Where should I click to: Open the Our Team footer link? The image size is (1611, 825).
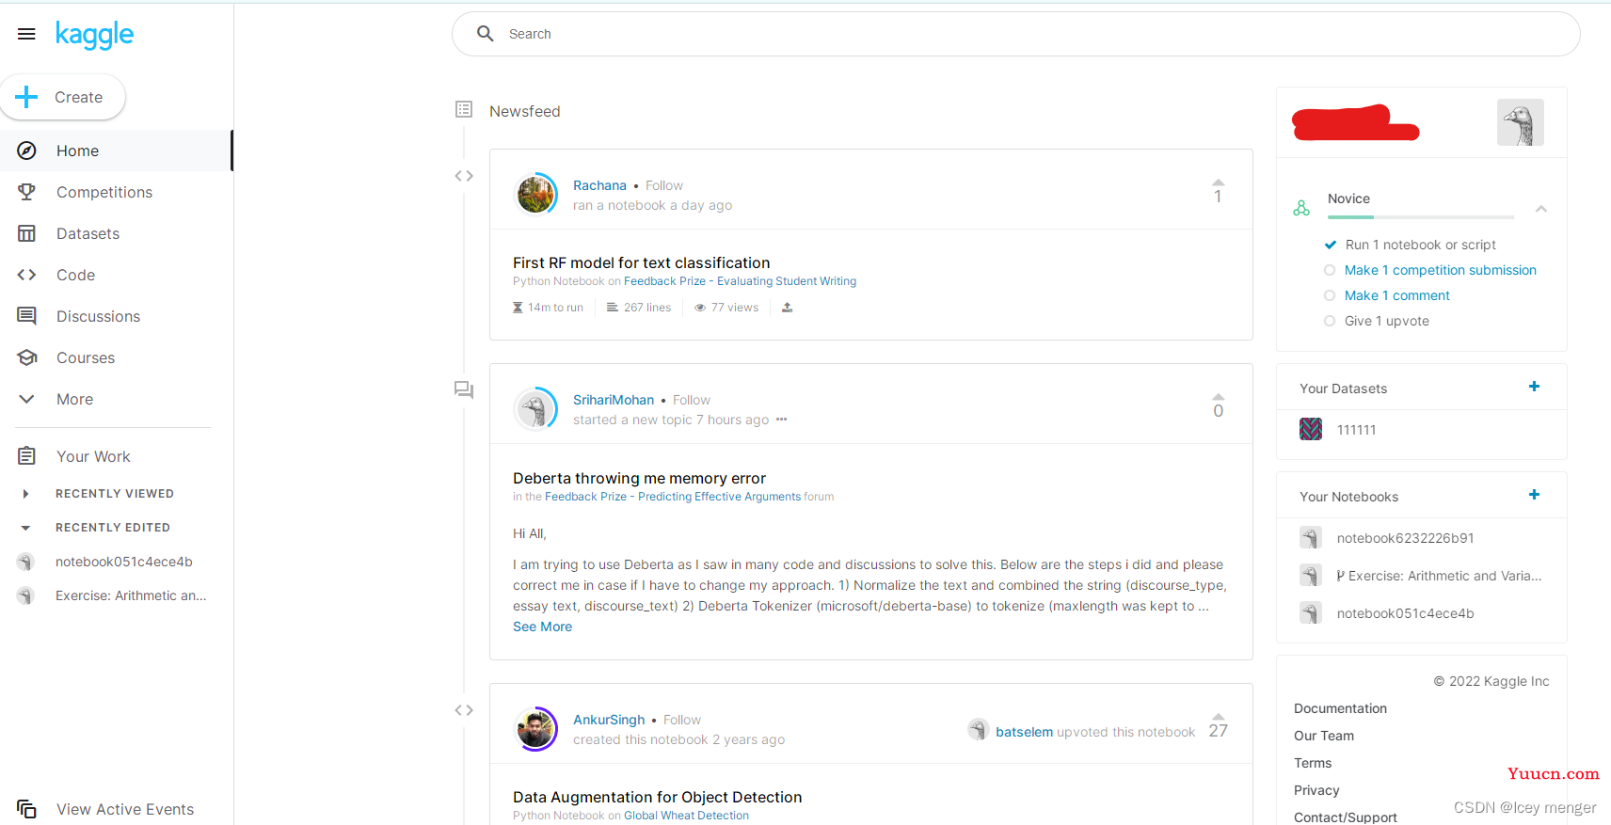point(1324,736)
